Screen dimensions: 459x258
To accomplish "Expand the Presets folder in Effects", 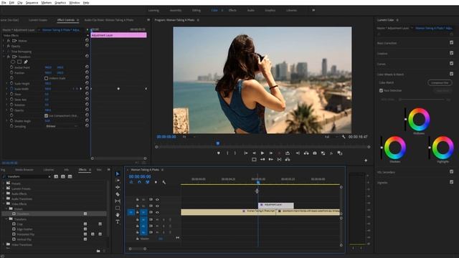I will tap(4, 183).
